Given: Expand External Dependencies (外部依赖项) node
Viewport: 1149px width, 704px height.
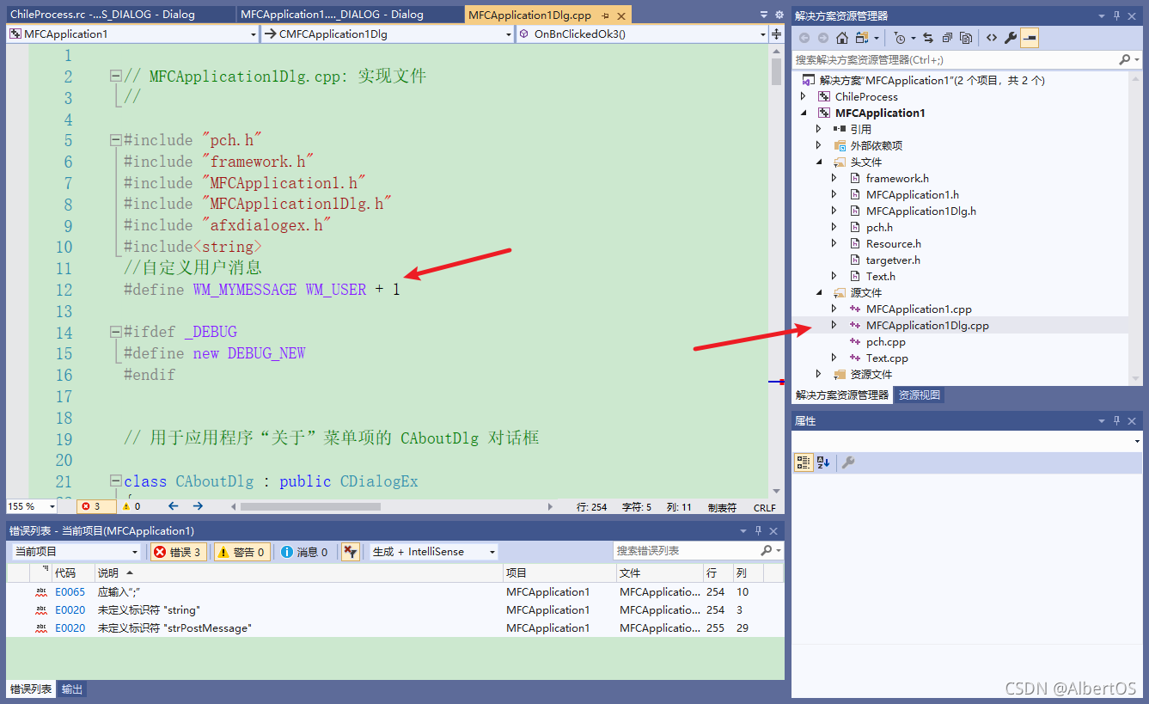Looking at the screenshot, I should tap(819, 145).
